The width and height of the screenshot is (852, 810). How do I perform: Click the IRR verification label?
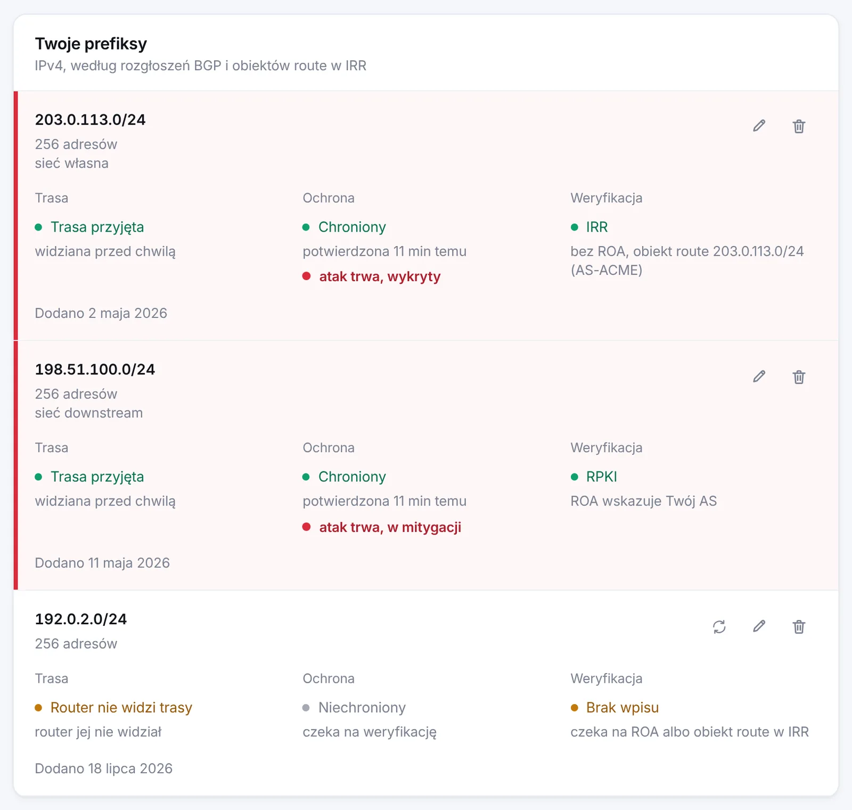coord(597,227)
